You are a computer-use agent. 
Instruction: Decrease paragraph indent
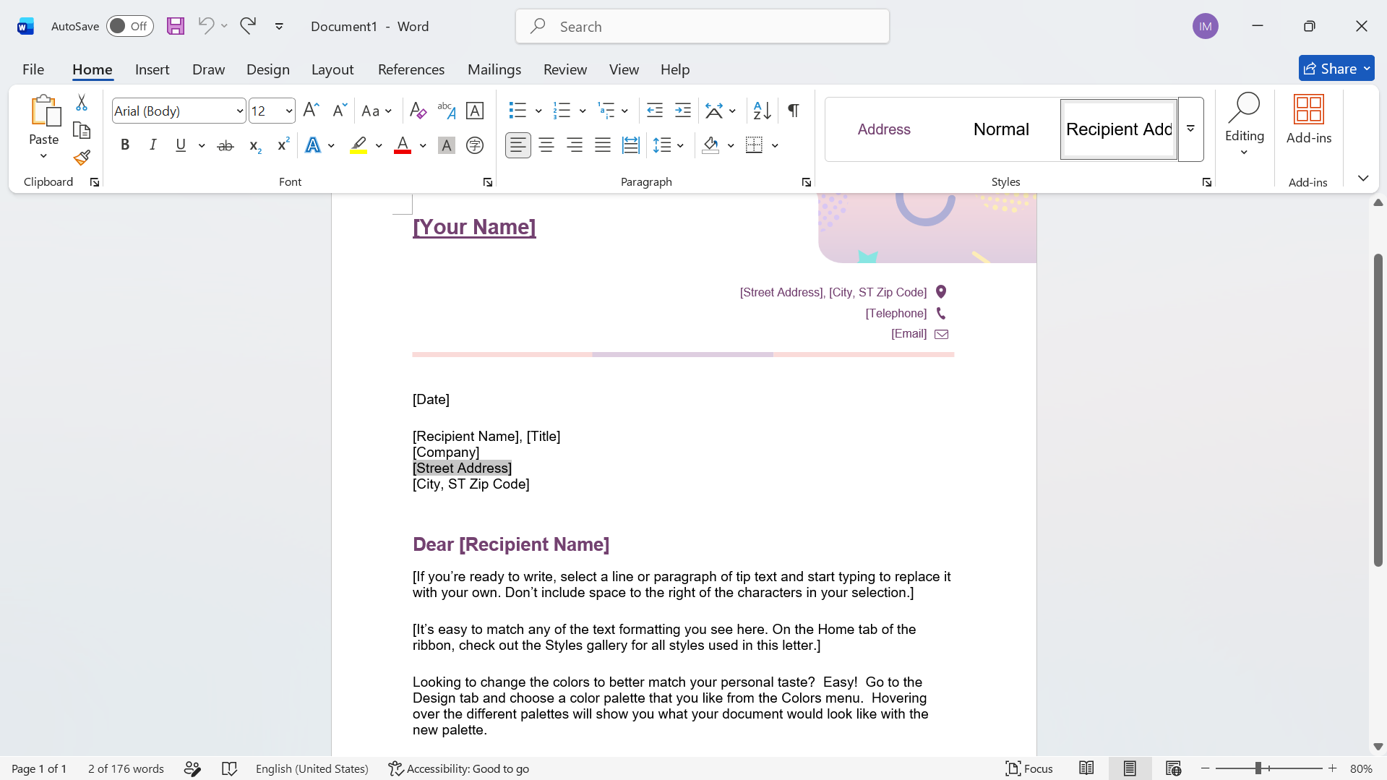(x=655, y=111)
